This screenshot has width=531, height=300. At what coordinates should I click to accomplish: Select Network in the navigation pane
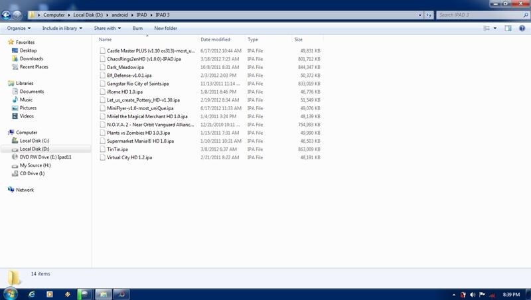(25, 190)
